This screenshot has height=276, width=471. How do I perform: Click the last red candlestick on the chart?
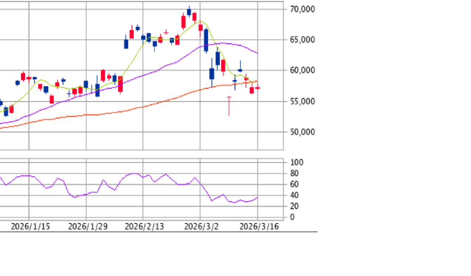pyautogui.click(x=258, y=88)
